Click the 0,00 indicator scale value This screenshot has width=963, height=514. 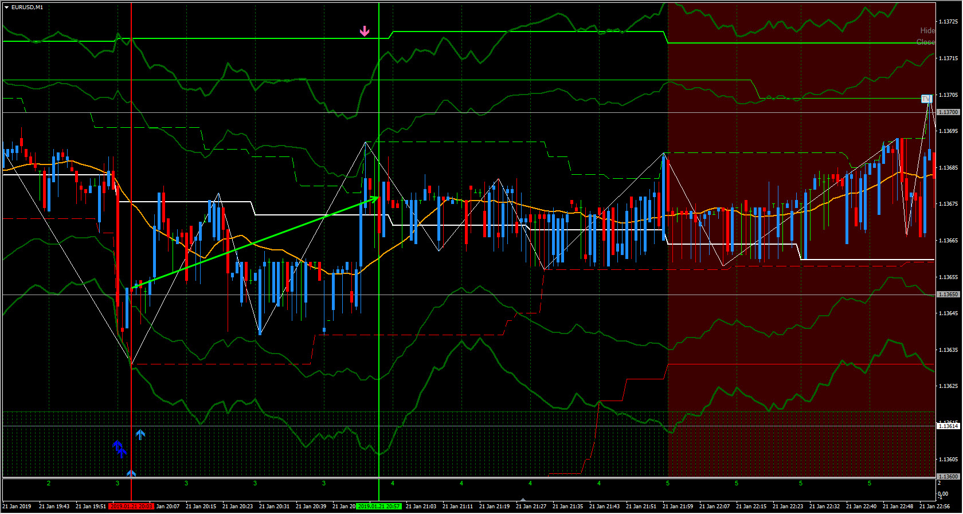943,494
